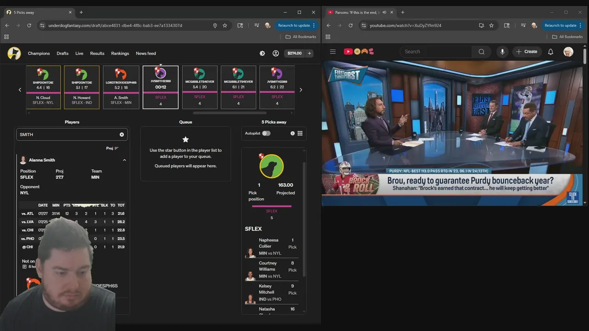Select the Parsons YouTube browser tab
Screen dimensions: 589x331
click(x=360, y=12)
